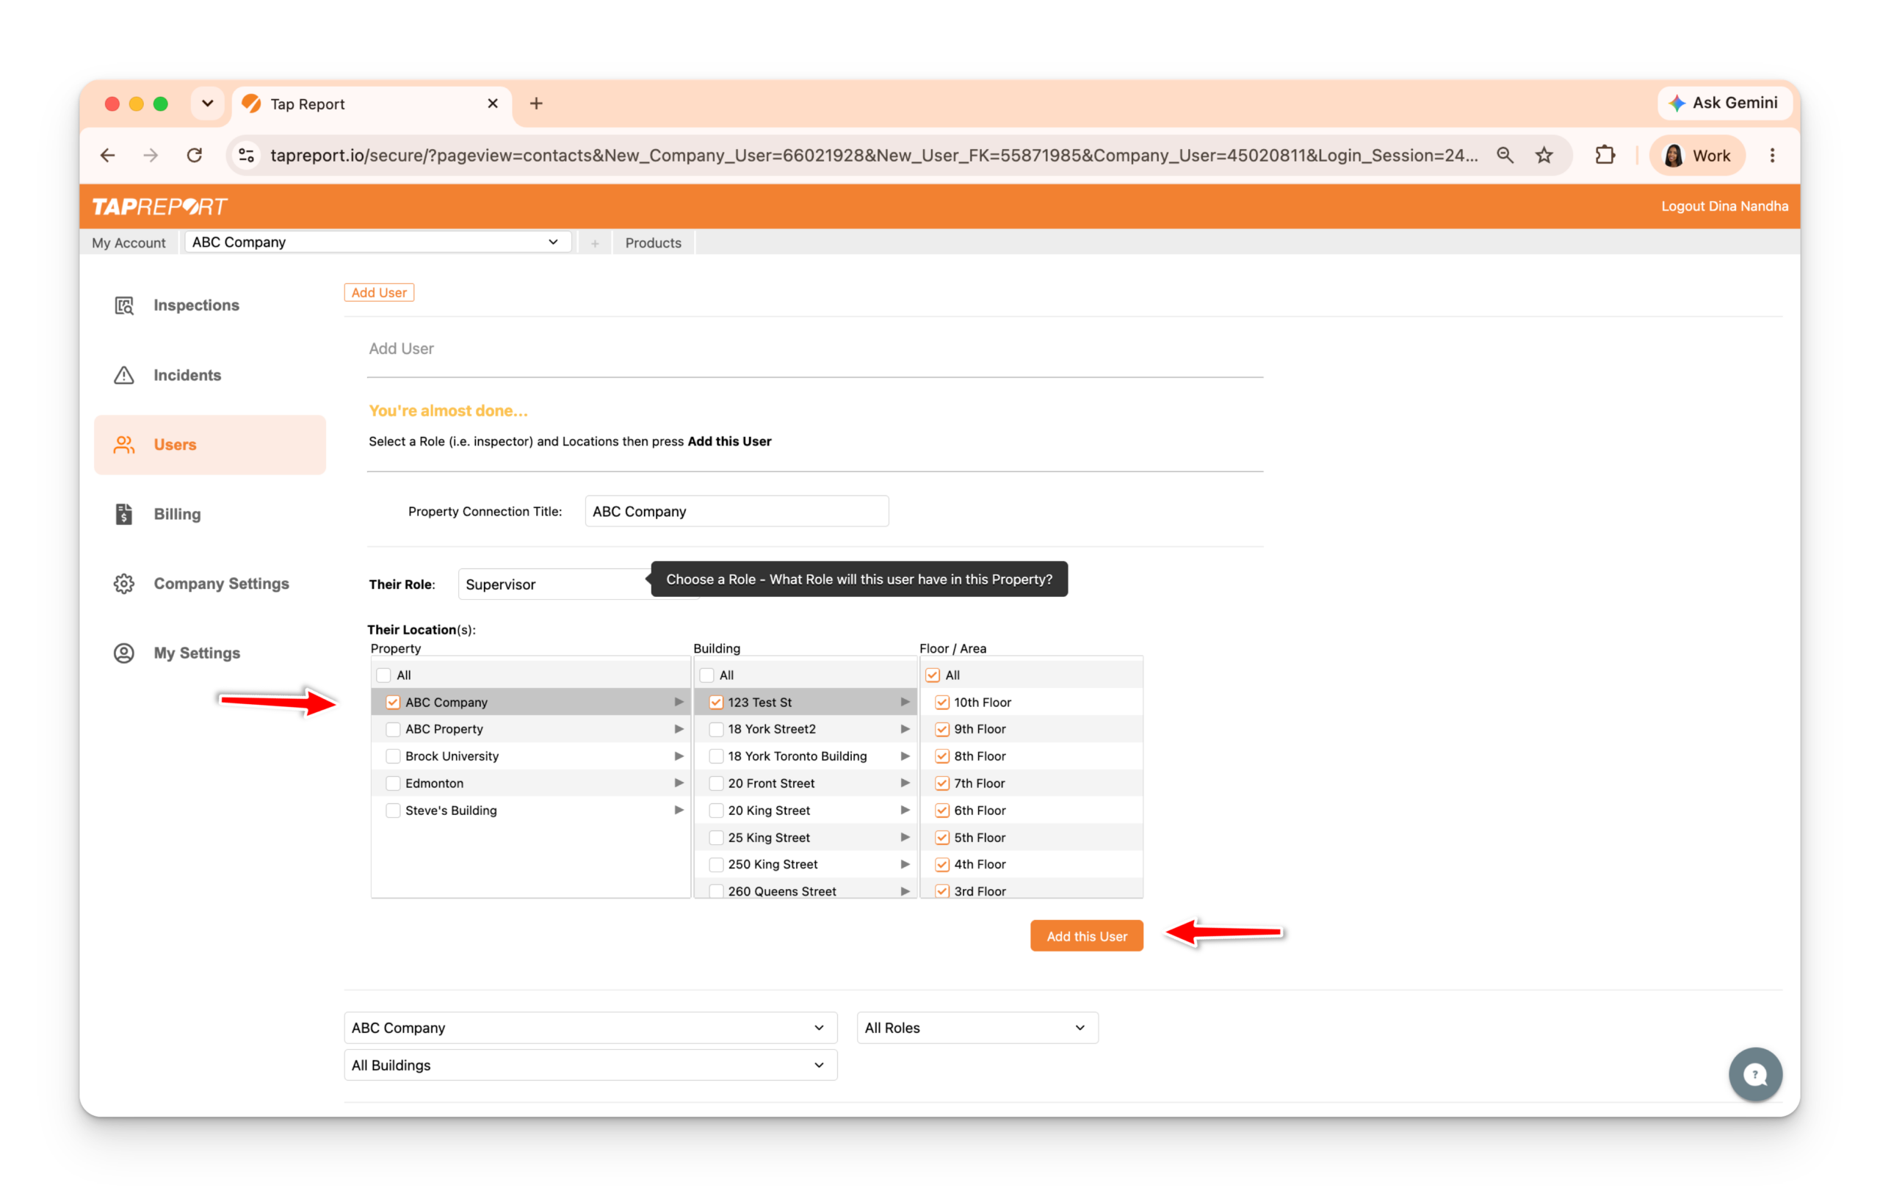The width and height of the screenshot is (1880, 1196).
Task: Uncheck the 10th Floor checkbox
Action: point(942,703)
